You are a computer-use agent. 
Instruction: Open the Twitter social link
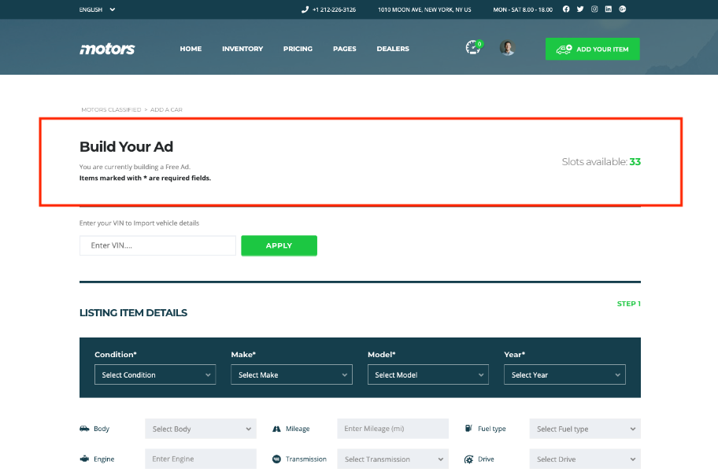580,9
